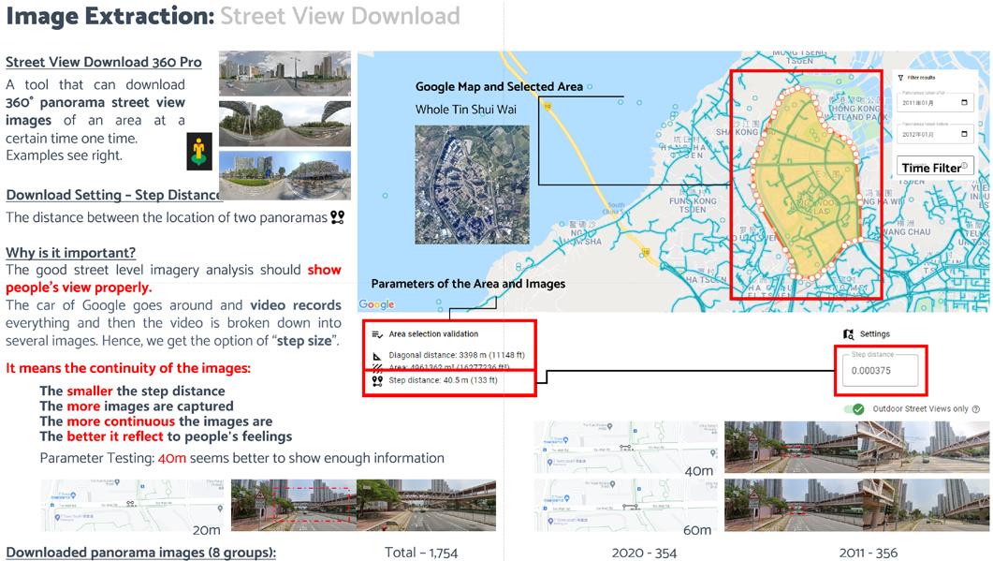993x561 pixels.
Task: Click the '2011 - 356' text
Action: pos(869,553)
